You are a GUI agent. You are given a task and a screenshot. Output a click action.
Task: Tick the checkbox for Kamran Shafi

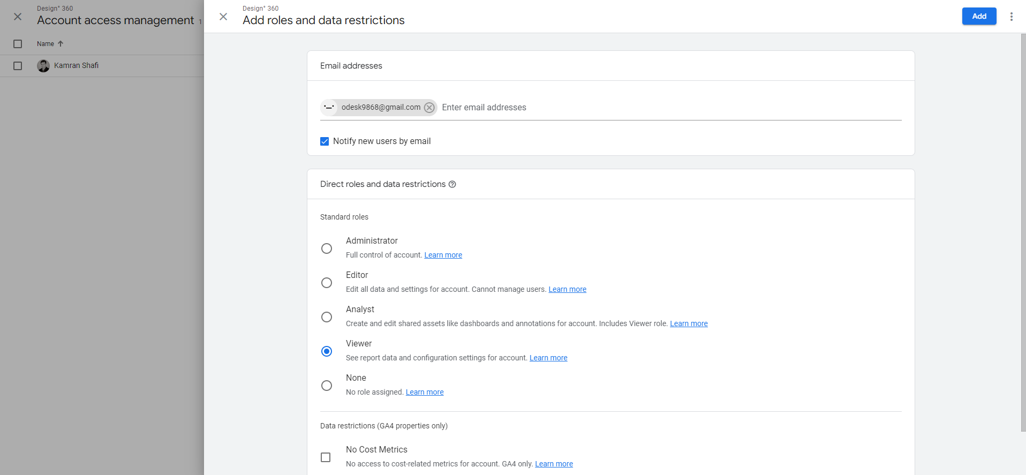pyautogui.click(x=18, y=66)
